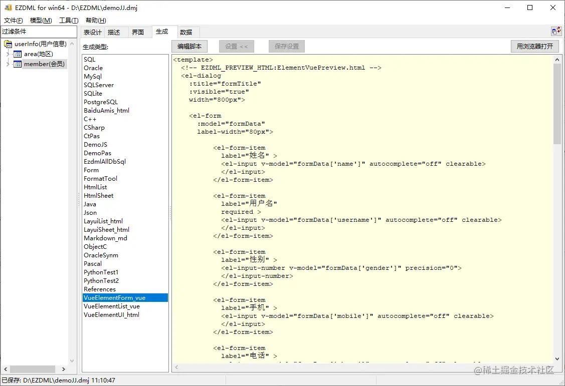The width and height of the screenshot is (565, 386).
Task: Select LayuiList_html generate type
Action: 125,221
